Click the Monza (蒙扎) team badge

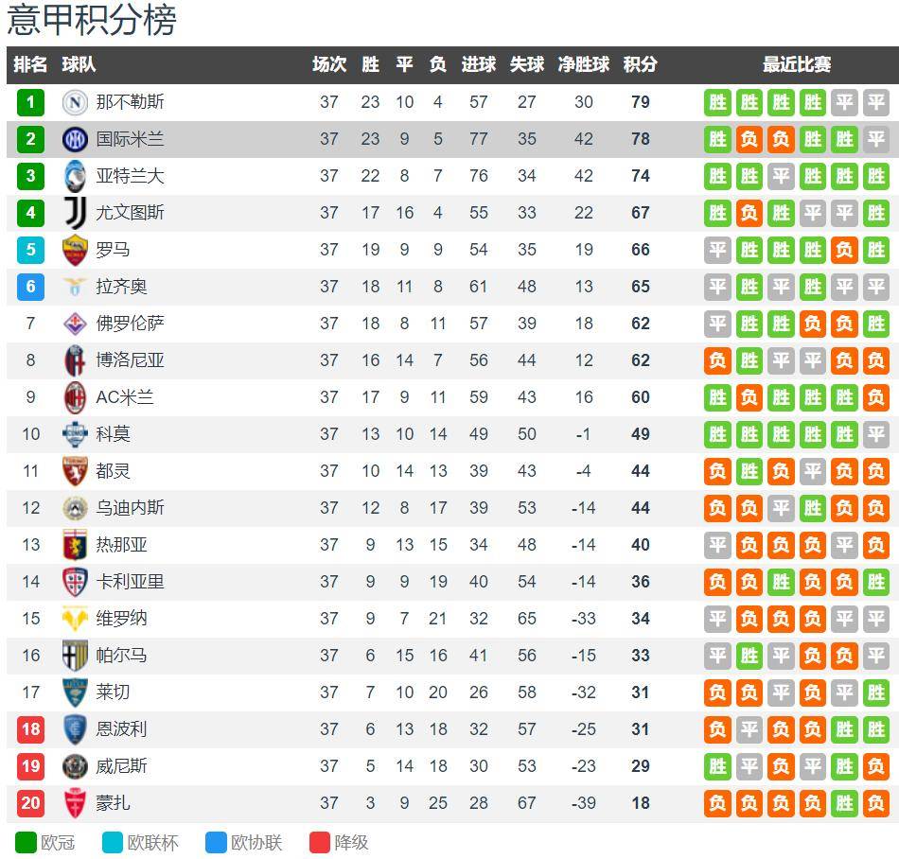pyautogui.click(x=75, y=803)
